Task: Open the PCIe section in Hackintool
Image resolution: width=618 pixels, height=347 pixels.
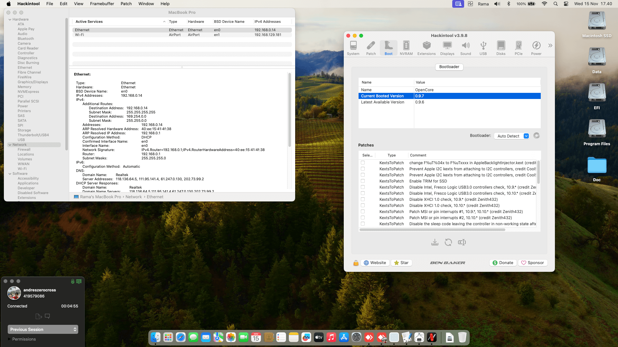Action: pos(519,48)
